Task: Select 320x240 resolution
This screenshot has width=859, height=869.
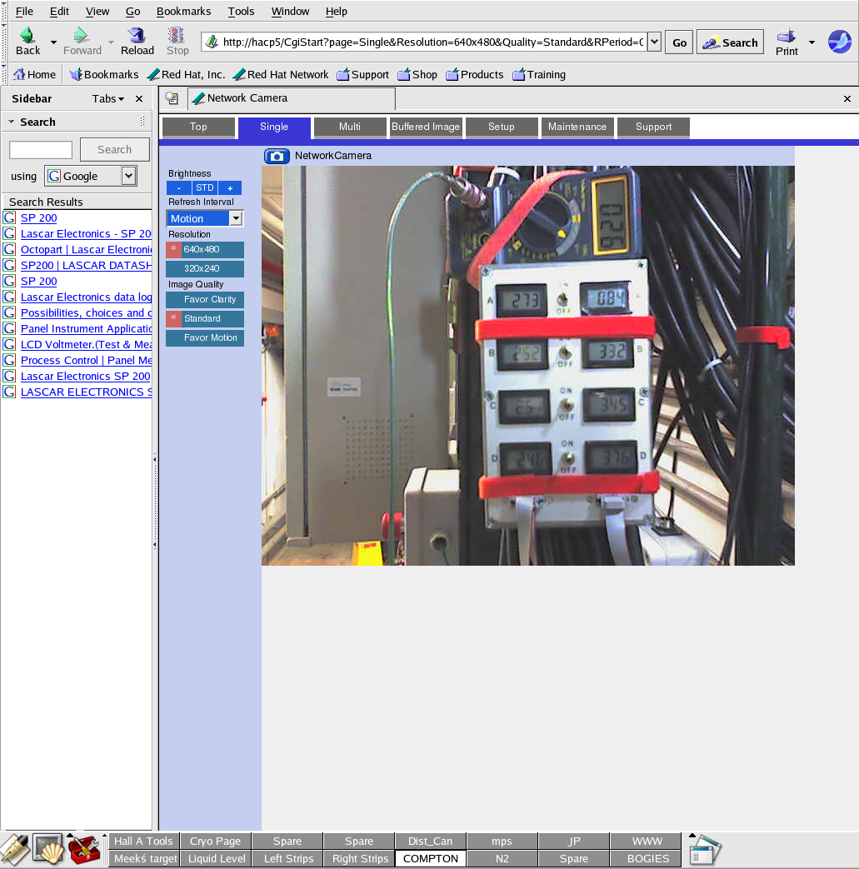Action: 204,268
